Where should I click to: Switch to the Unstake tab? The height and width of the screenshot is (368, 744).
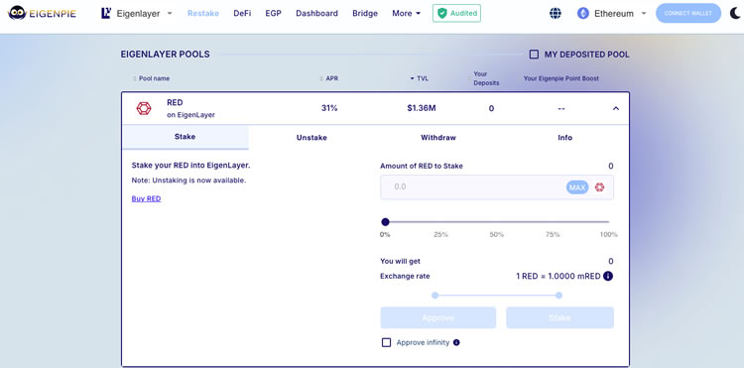coord(311,138)
